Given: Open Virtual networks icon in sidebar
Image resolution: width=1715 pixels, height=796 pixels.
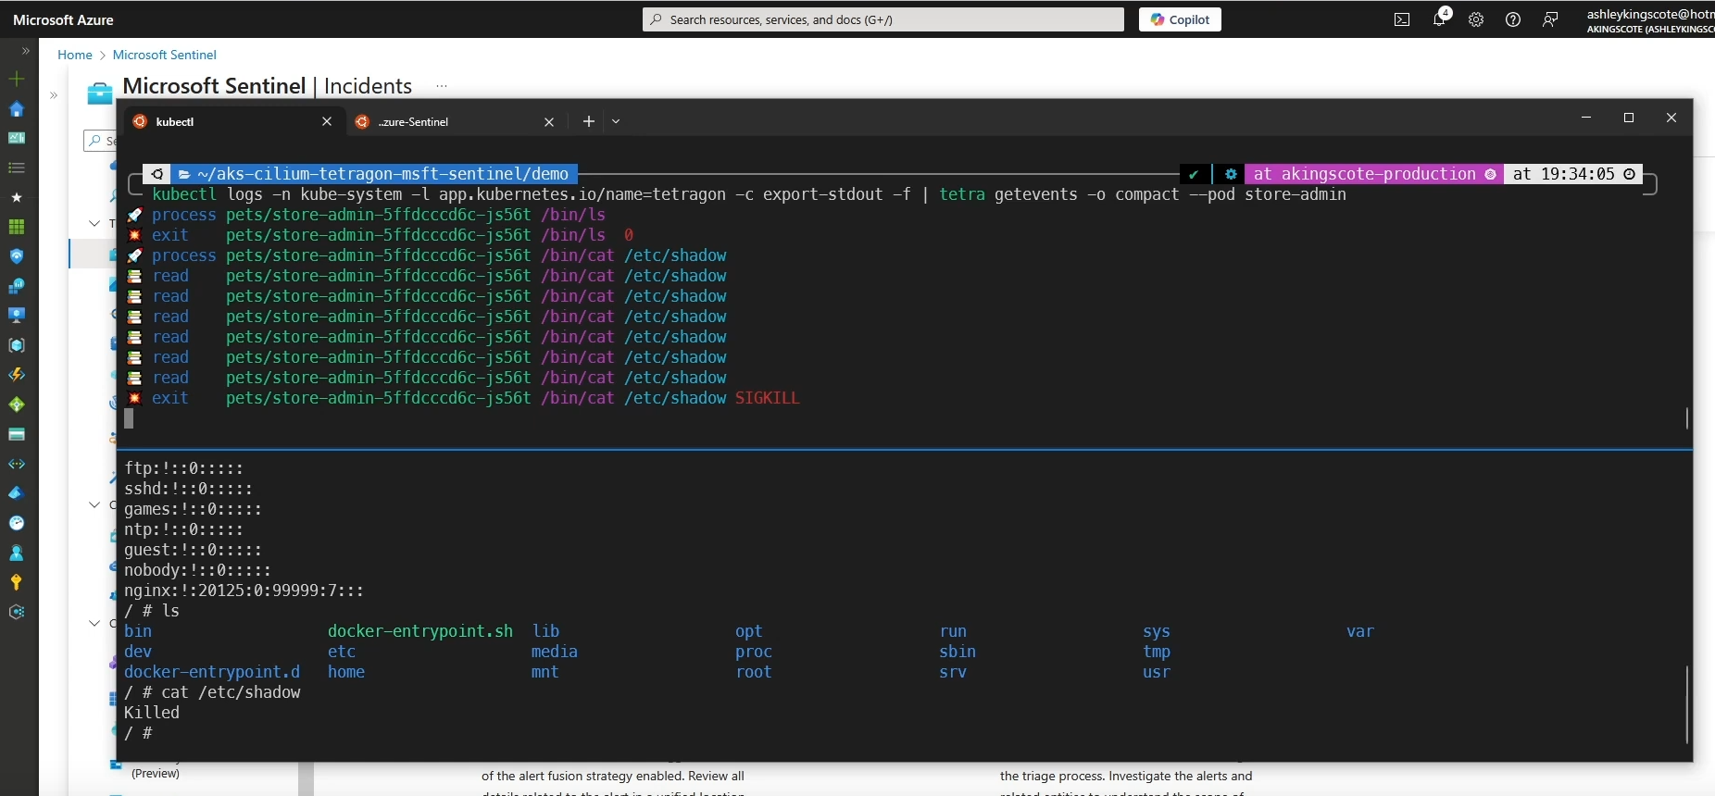Looking at the screenshot, I should [x=17, y=464].
